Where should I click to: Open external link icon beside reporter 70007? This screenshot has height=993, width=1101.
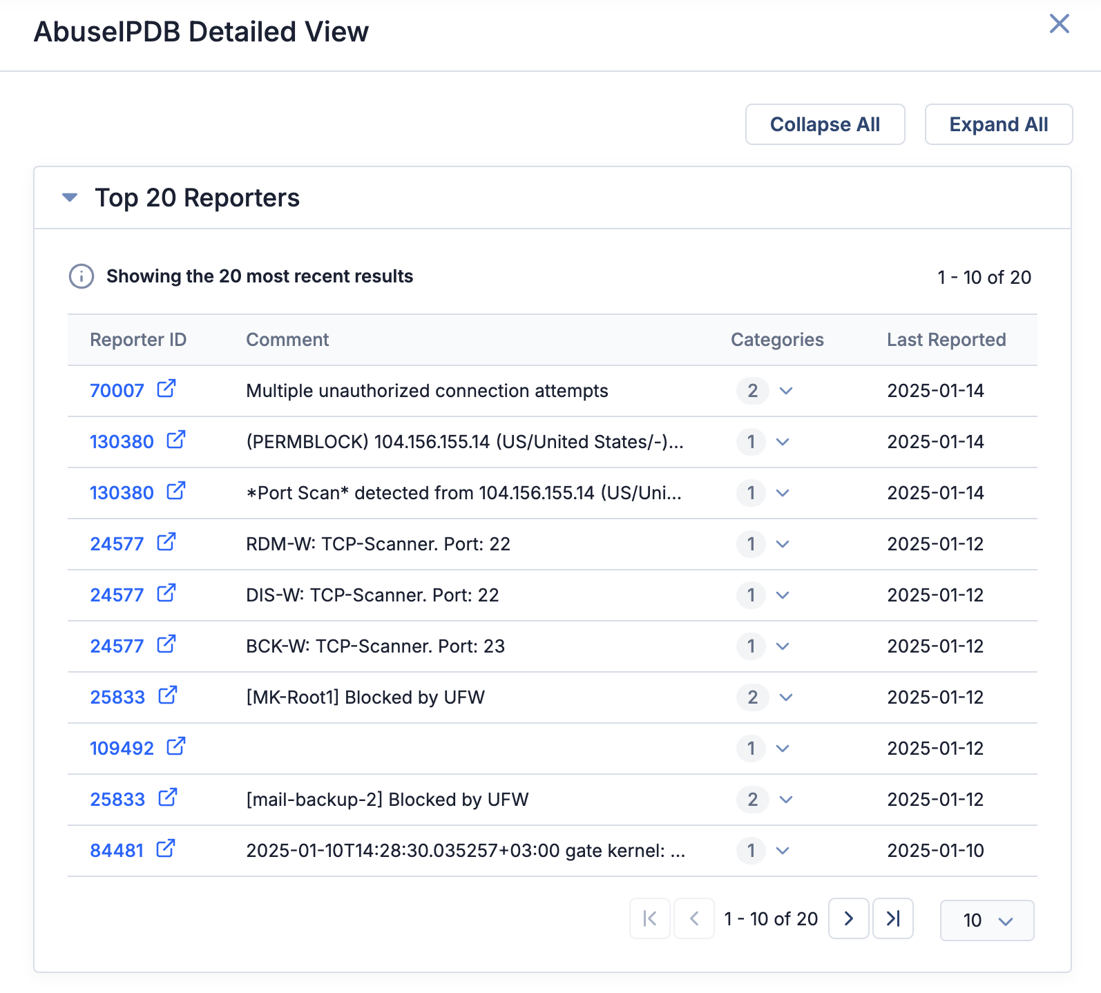(166, 389)
